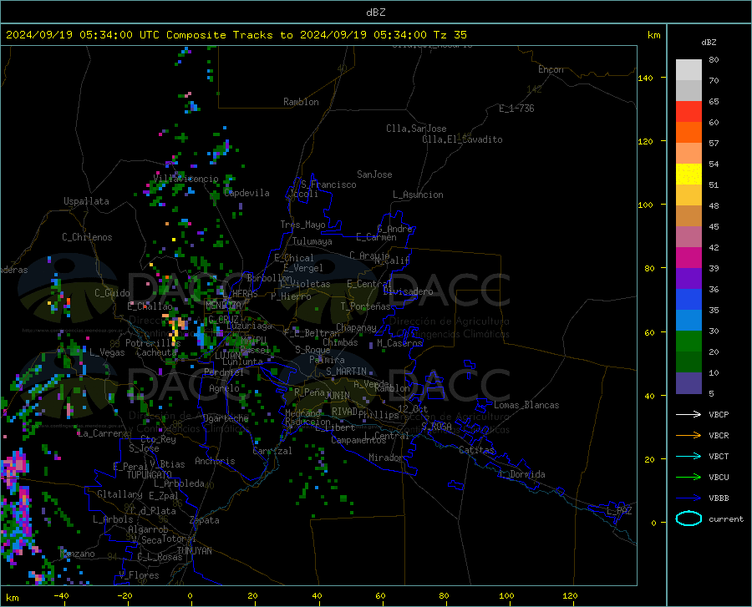This screenshot has height=607, width=752.
Task: Click the M_Caseros label
Action: (x=399, y=343)
